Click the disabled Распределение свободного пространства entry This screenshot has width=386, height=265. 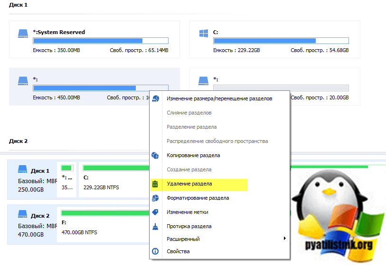click(217, 141)
